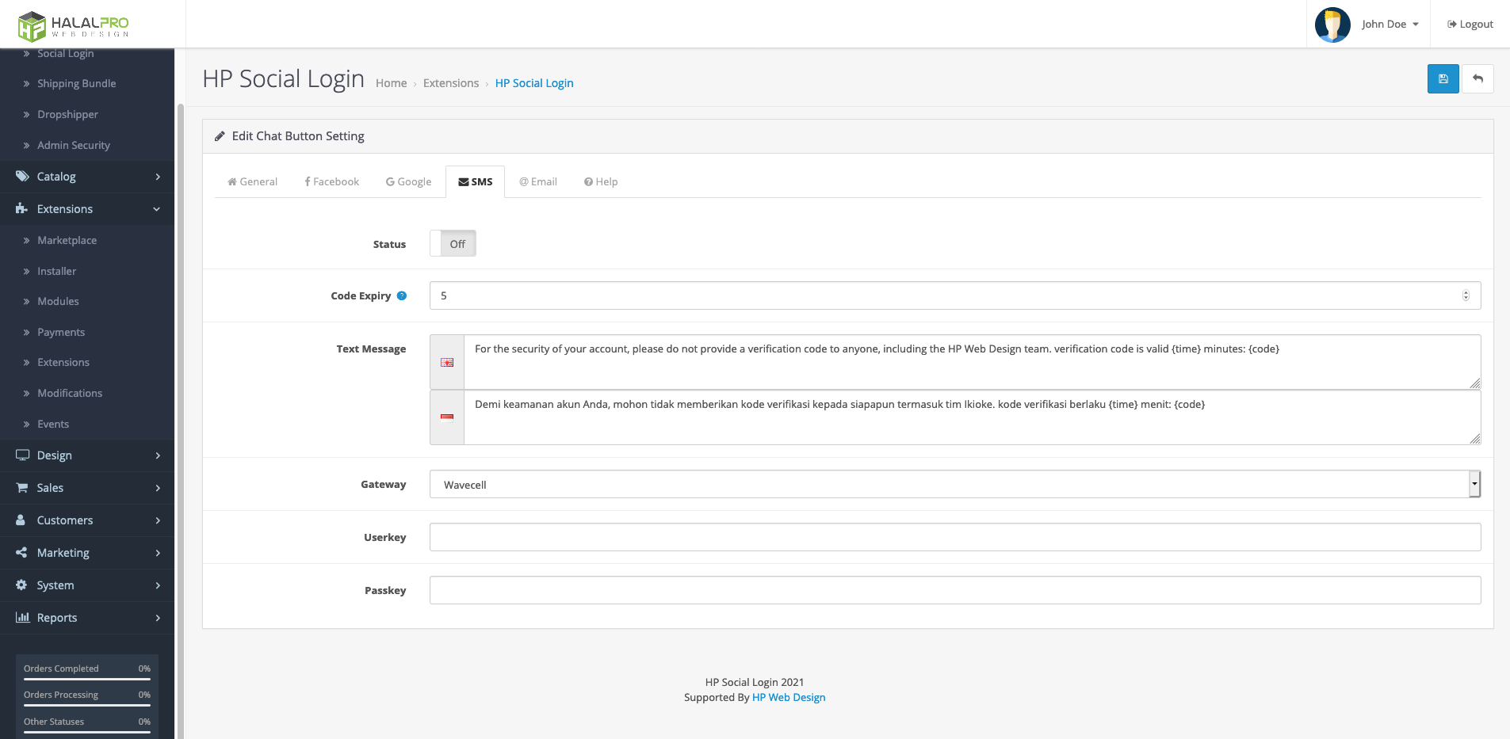Click the Code Expiry help question icon

tap(402, 295)
